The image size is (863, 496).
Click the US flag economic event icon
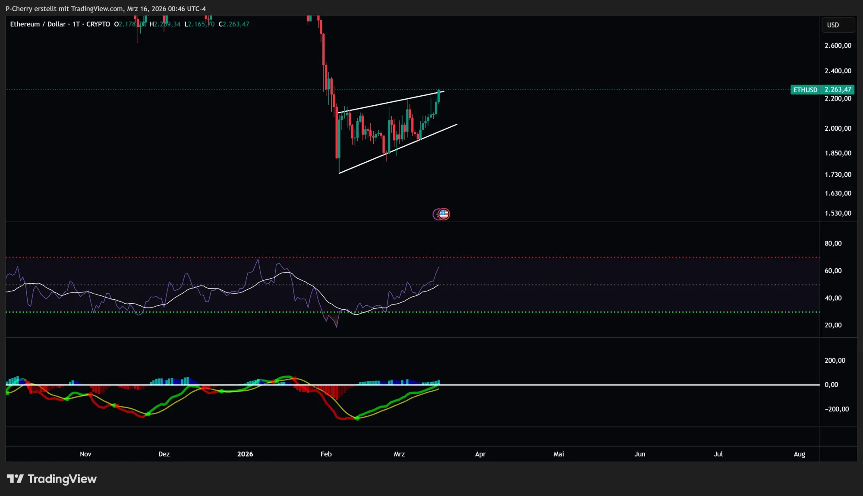coord(444,214)
